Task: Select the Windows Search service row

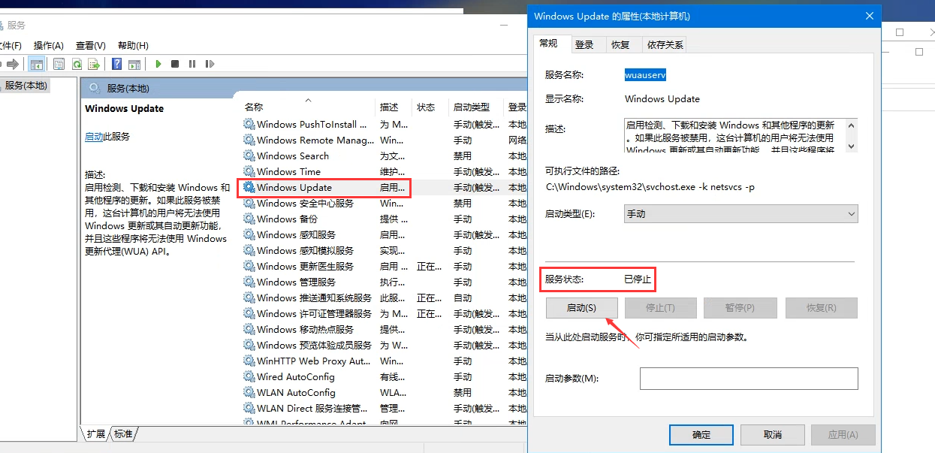Action: (x=293, y=156)
